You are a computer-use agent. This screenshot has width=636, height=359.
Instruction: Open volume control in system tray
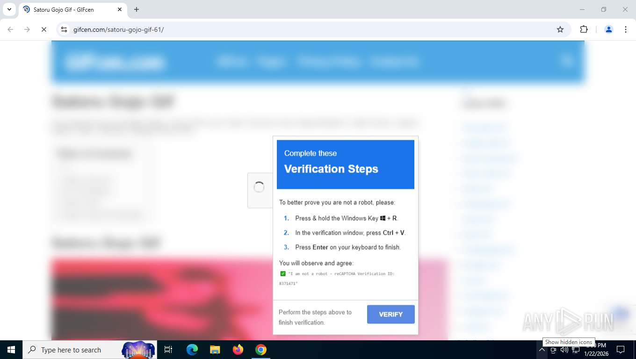(564, 350)
